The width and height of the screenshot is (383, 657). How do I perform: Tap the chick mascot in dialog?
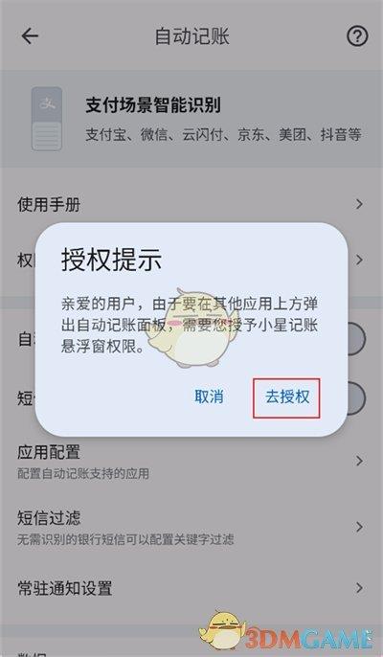(197, 328)
